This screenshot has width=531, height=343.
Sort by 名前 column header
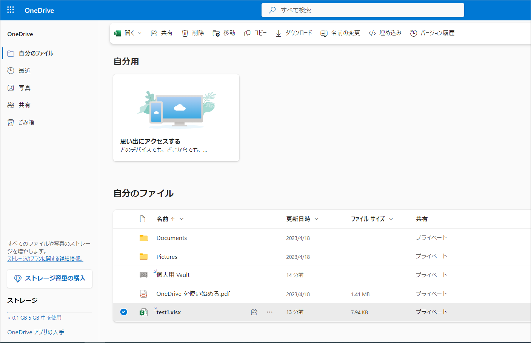click(x=162, y=219)
